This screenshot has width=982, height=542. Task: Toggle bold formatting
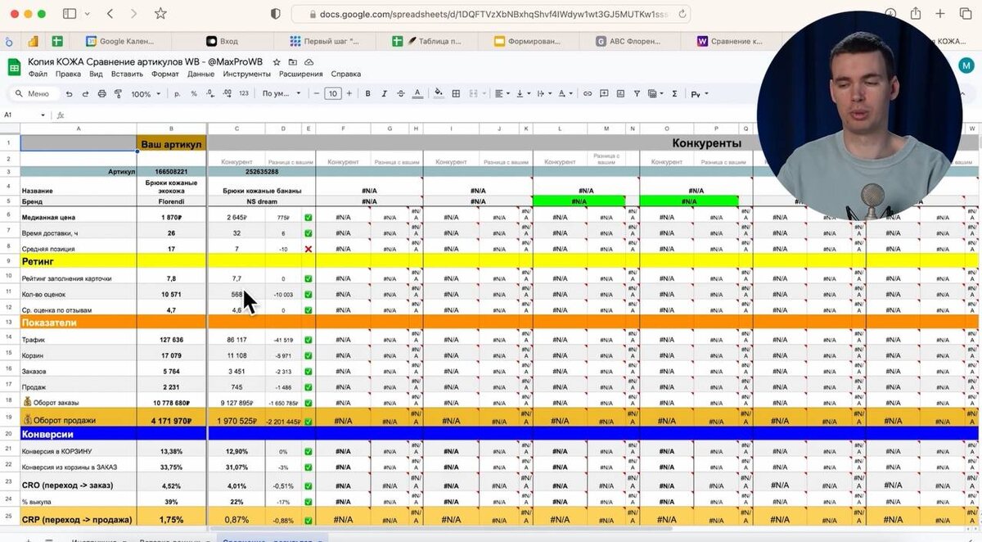368,94
